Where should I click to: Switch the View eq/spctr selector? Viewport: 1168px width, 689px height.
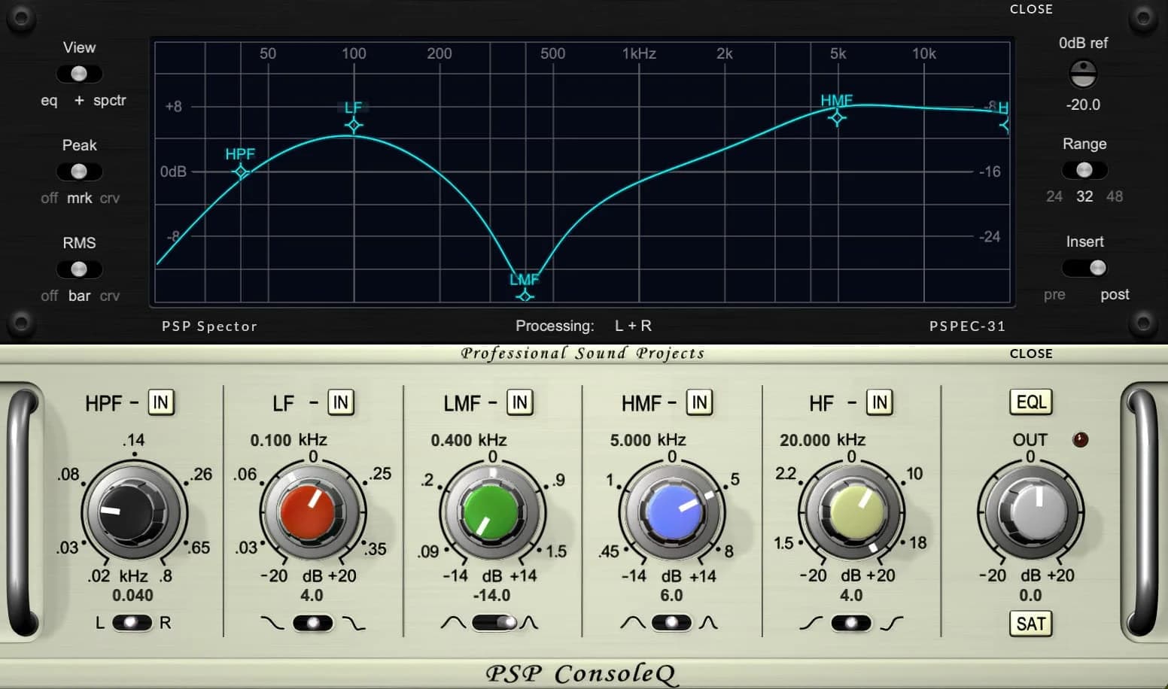tap(79, 74)
